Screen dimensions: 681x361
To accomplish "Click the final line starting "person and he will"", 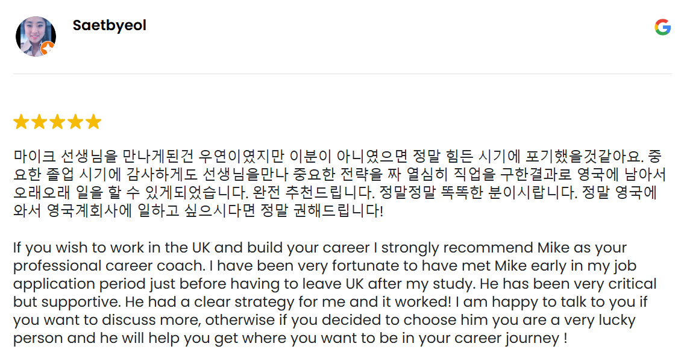I will point(290,338).
